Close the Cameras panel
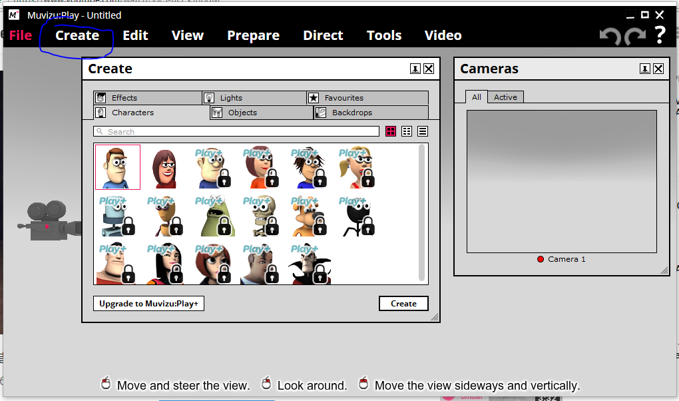This screenshot has height=401, width=679. click(x=658, y=69)
